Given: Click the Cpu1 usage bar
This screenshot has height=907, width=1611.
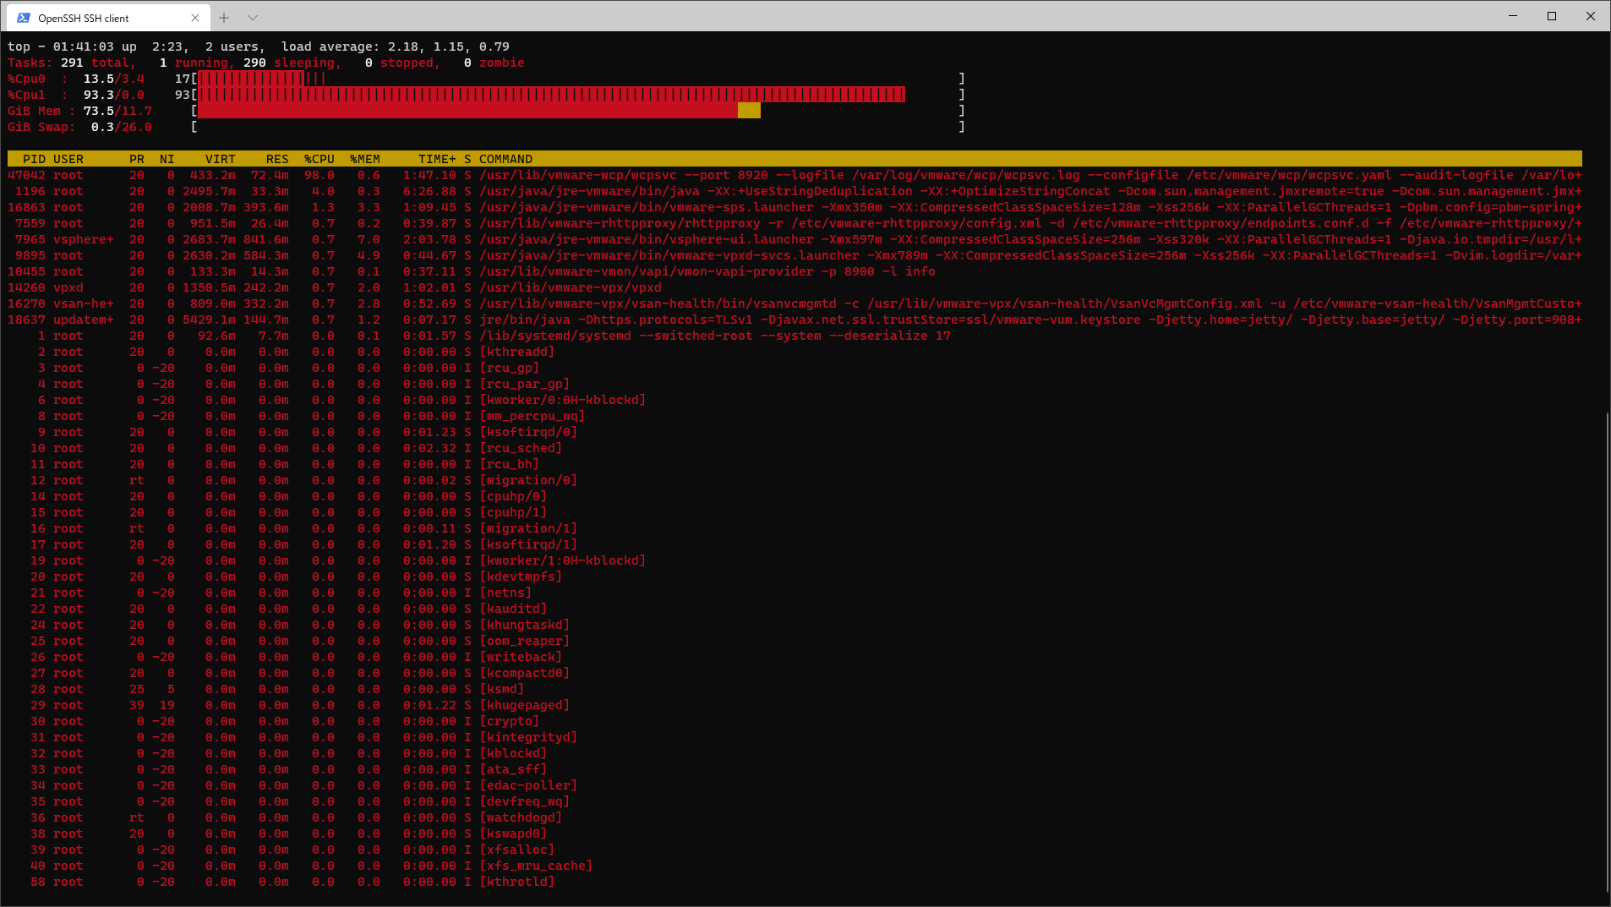Looking at the screenshot, I should [x=549, y=95].
